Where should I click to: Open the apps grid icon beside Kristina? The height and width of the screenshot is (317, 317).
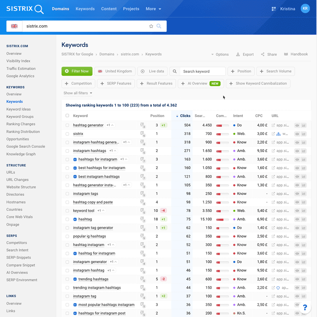(x=274, y=9)
